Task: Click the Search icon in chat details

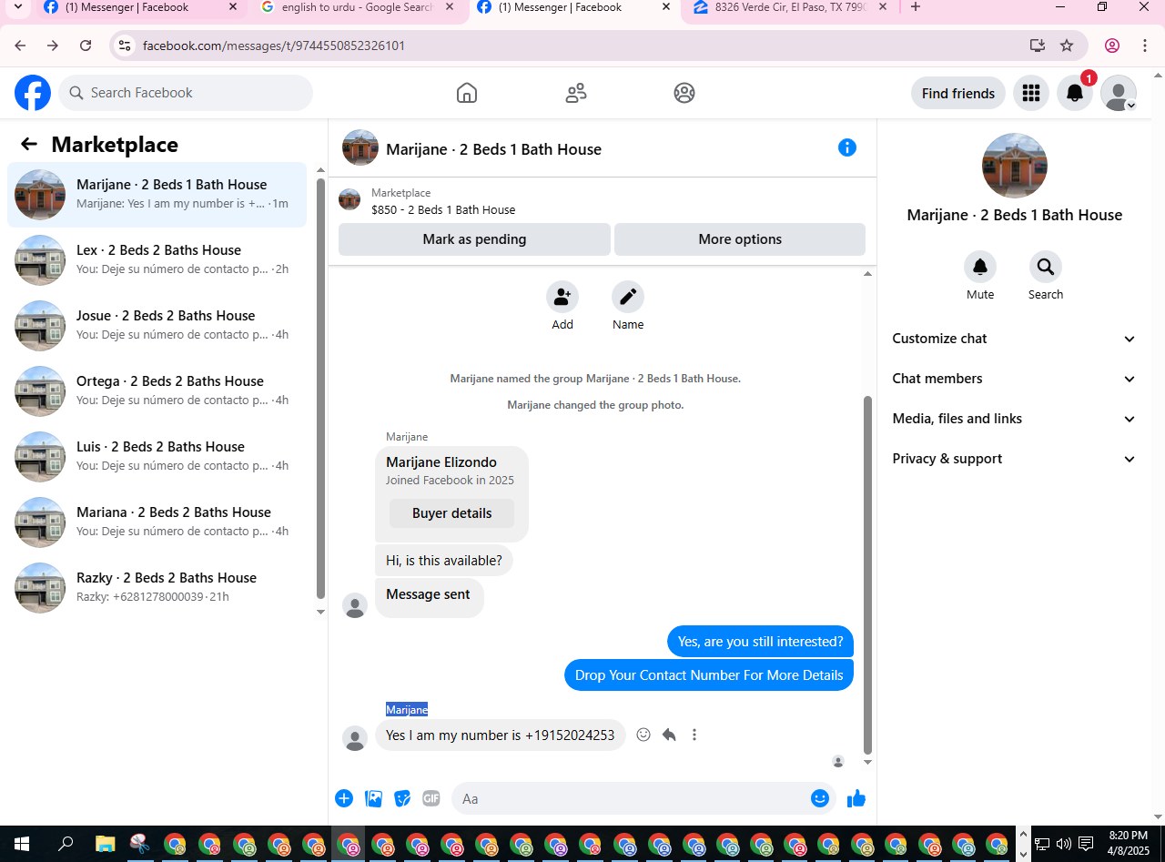Action: tap(1046, 267)
